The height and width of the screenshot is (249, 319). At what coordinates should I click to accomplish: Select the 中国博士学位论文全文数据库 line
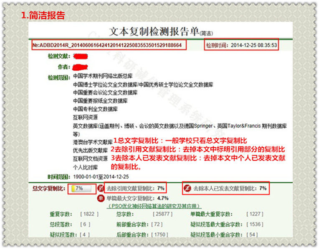tap(143, 85)
